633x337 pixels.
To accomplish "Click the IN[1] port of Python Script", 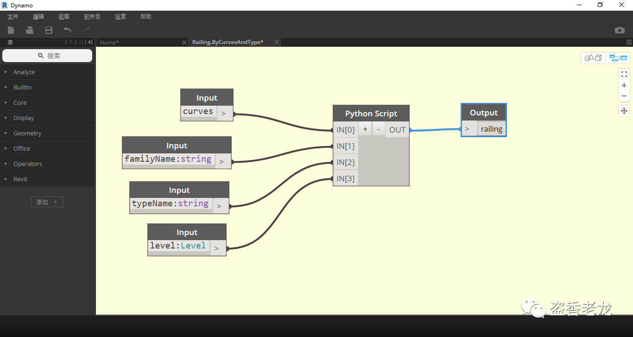I will [x=346, y=146].
